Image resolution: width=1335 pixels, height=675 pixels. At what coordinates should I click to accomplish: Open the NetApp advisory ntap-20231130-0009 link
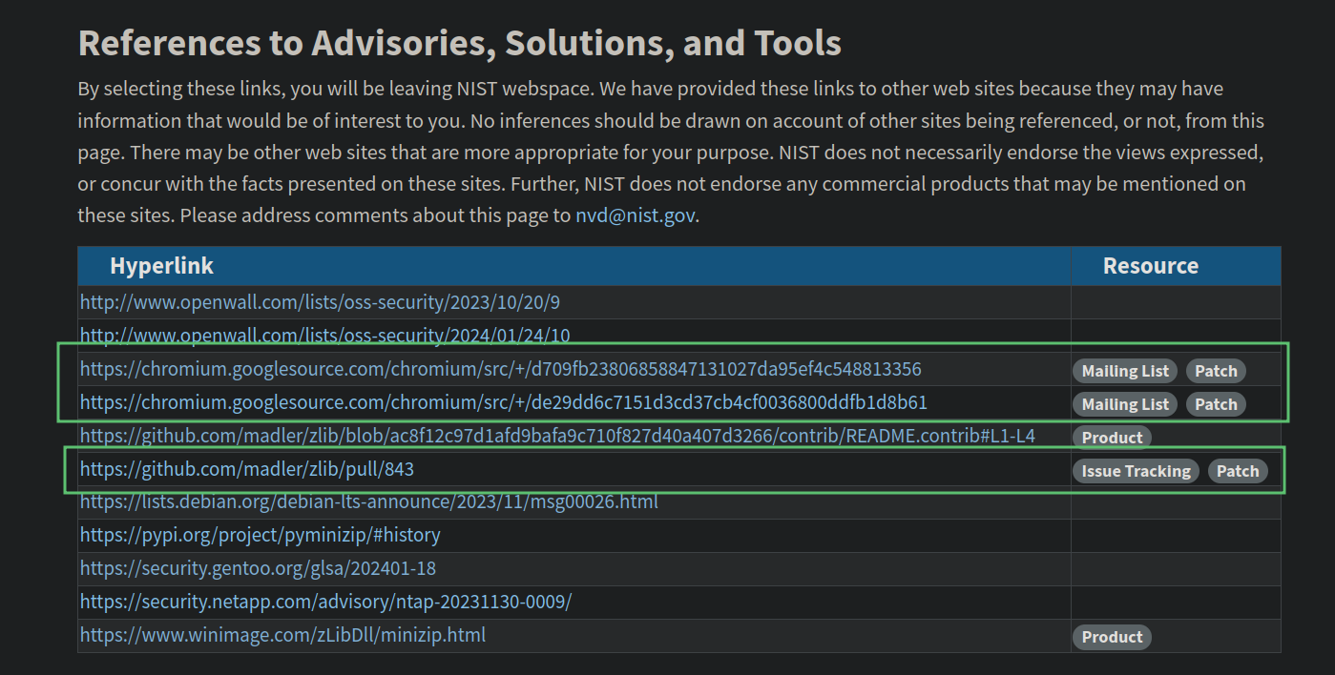point(325,602)
